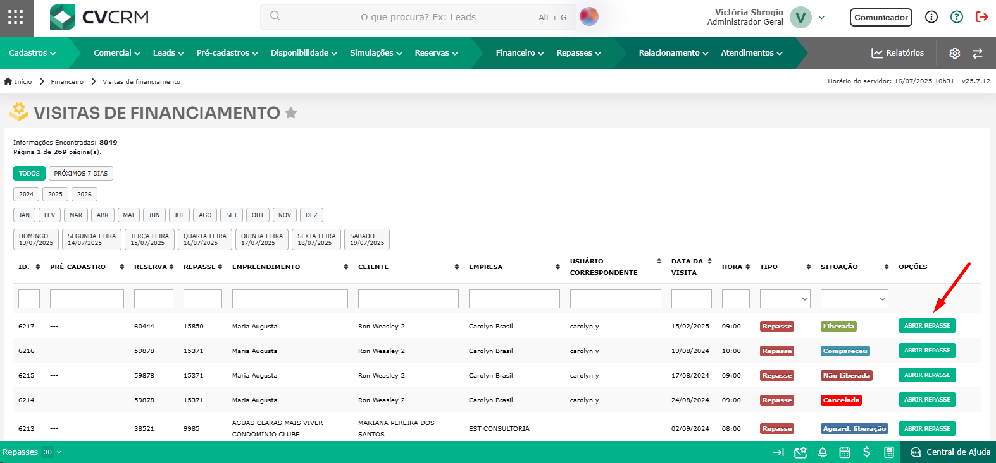Click the Comunicador button

(x=881, y=18)
